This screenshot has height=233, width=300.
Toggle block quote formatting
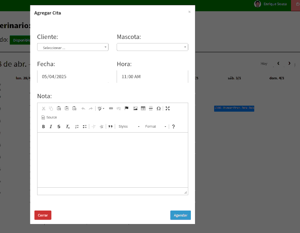click(111, 127)
